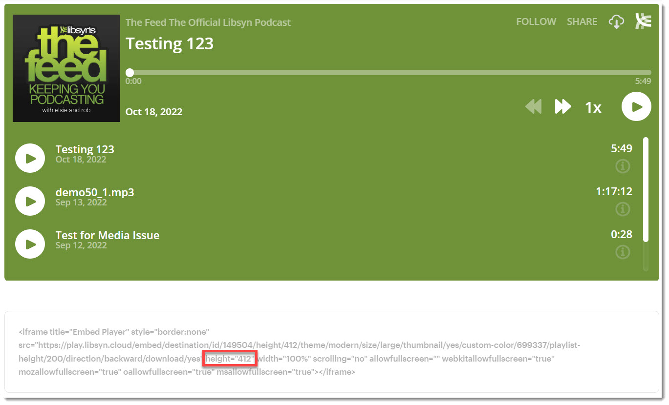Click the Testing 123 heading title
The image size is (669, 405).
pos(170,43)
